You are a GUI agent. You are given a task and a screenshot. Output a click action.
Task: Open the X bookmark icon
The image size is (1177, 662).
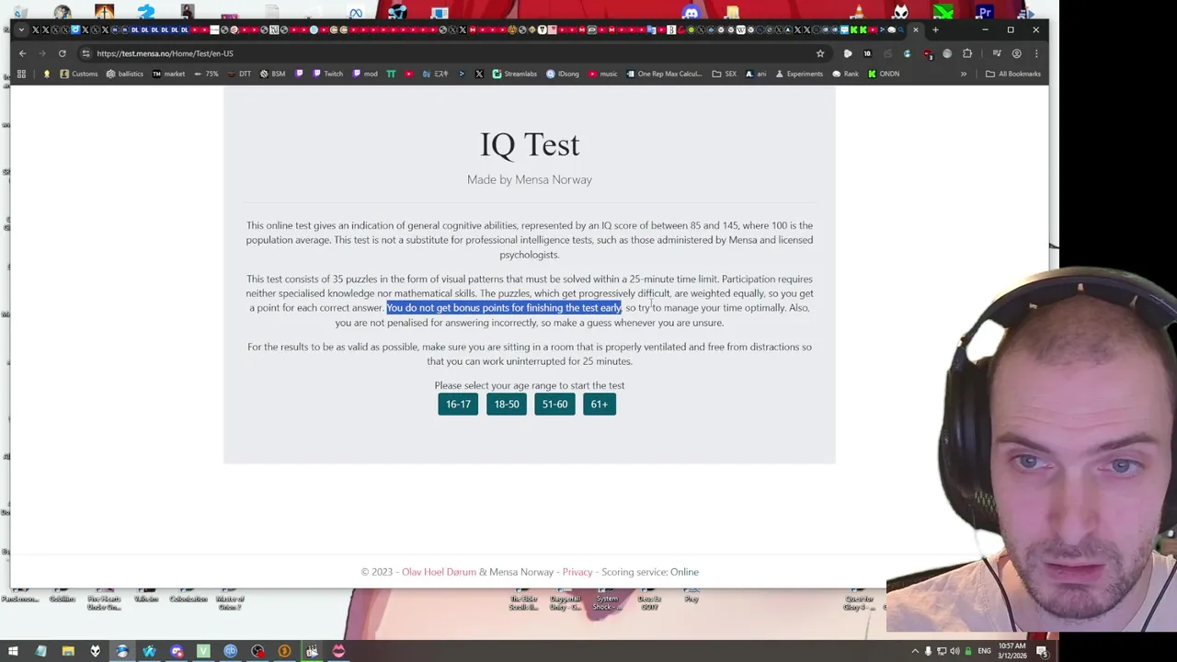click(479, 74)
